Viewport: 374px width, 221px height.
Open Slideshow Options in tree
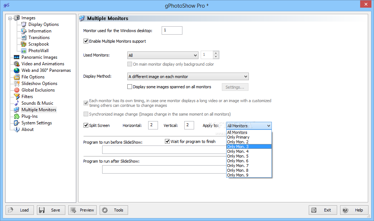[x=39, y=84]
